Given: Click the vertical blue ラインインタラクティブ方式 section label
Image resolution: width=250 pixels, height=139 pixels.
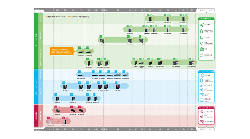Looking at the screenshot, I should pos(36,87).
